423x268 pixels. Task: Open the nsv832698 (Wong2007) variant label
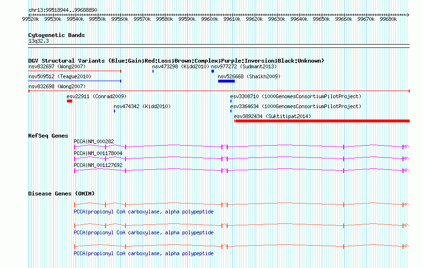[x=57, y=86]
